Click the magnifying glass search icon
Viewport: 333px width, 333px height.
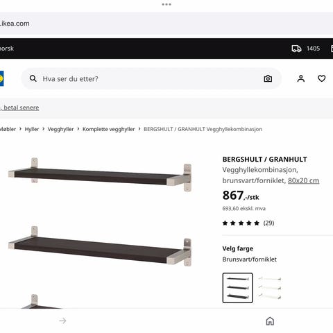[33, 78]
